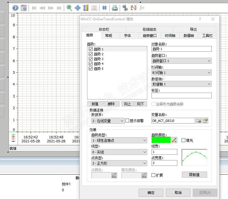The height and width of the screenshot is (199, 228).
Task: Jump to last data record icon
Action: (59, 8)
